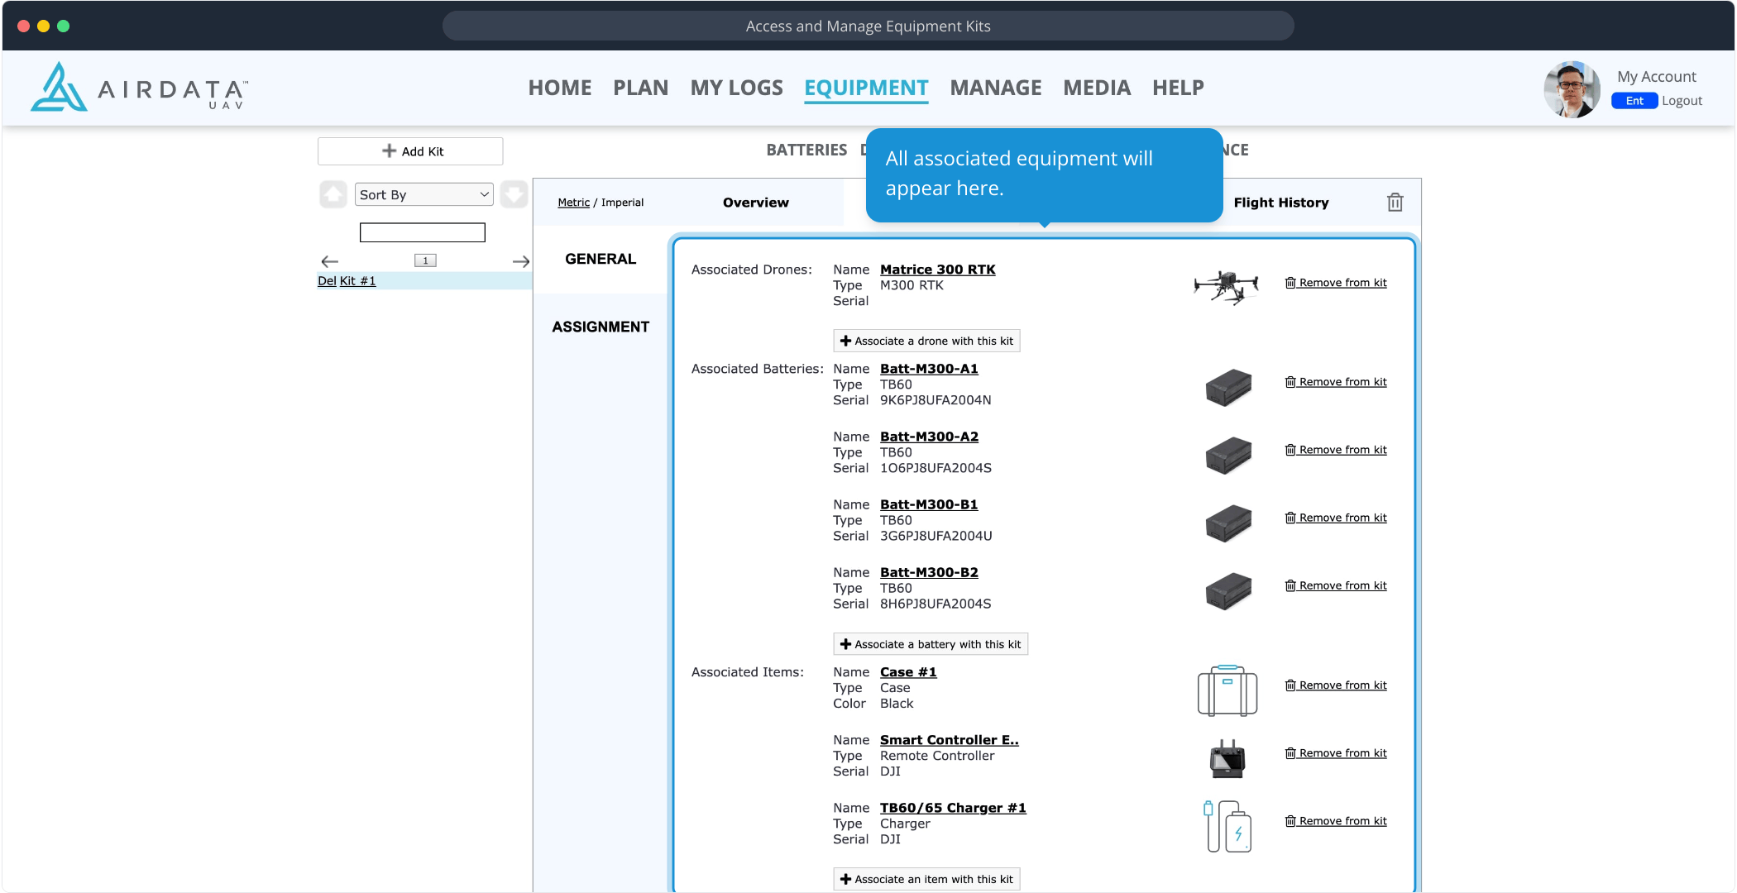This screenshot has height=893, width=1737.
Task: Click Add Kit button
Action: [410, 151]
